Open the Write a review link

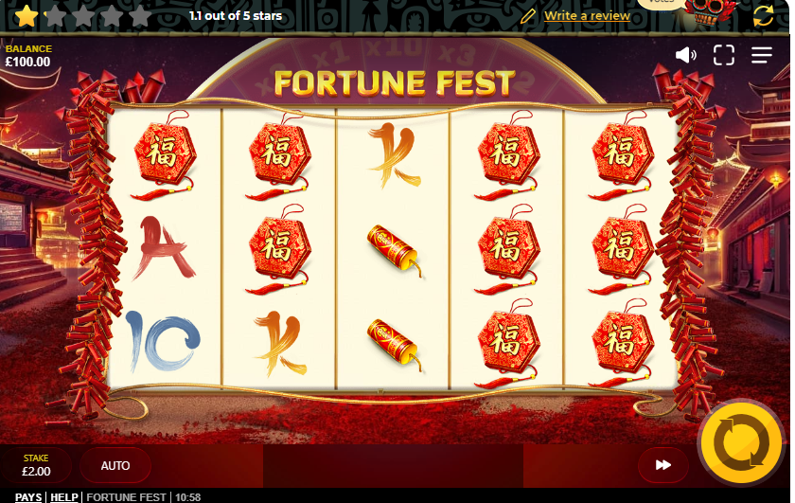tap(587, 16)
